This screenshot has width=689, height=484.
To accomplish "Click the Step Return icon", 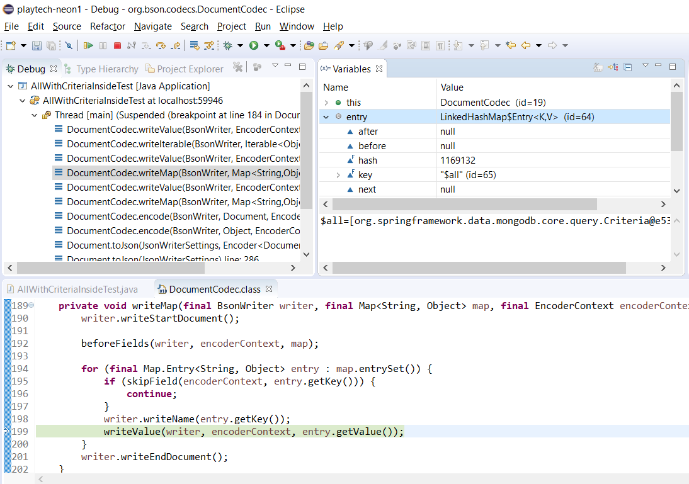I will pyautogui.click(x=174, y=45).
